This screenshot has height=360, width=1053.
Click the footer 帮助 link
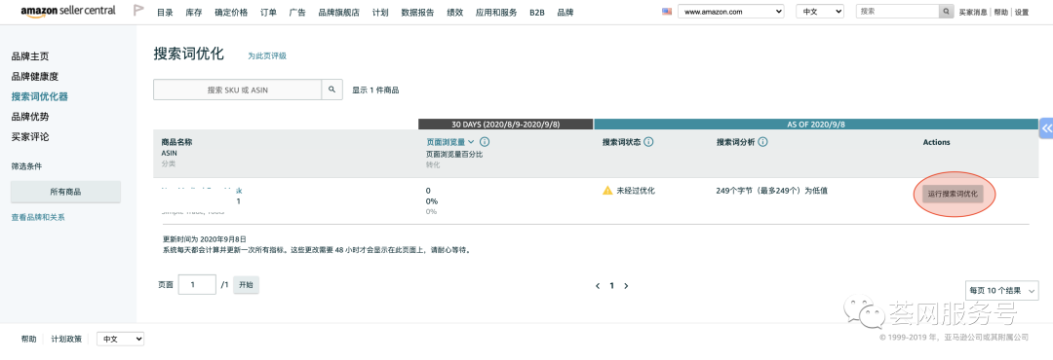29,340
